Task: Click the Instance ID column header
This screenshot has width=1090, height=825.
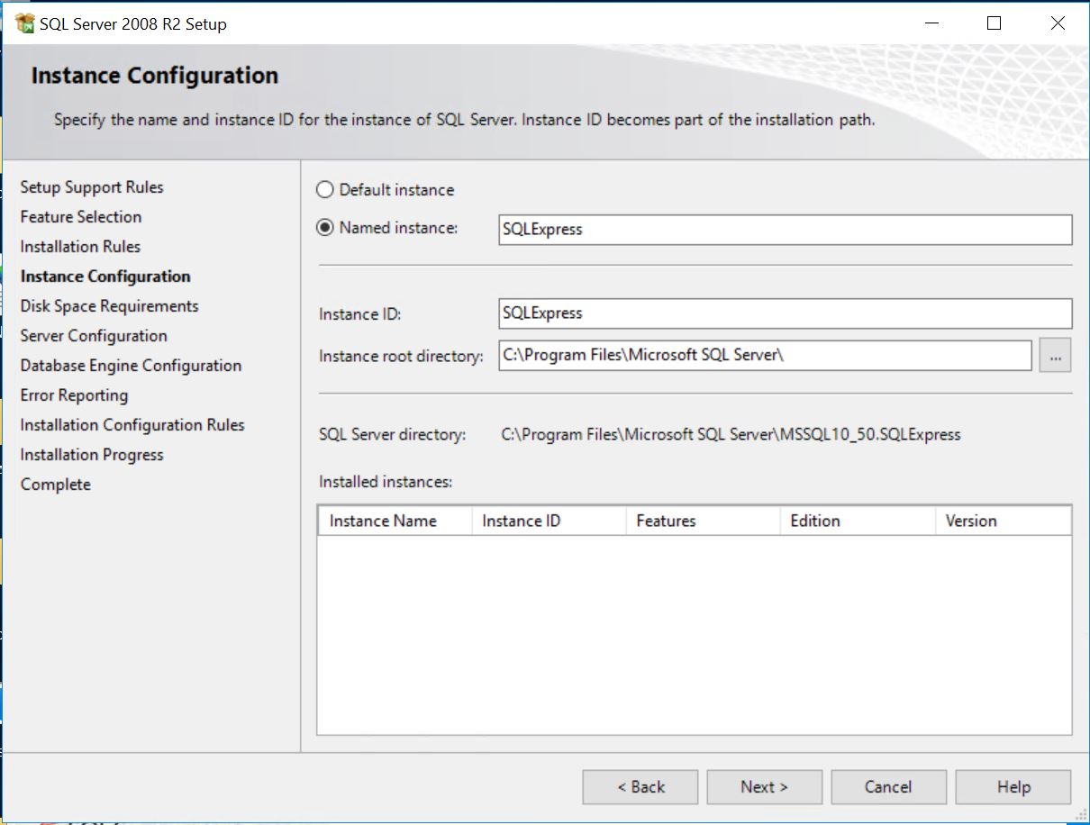Action: (549, 521)
